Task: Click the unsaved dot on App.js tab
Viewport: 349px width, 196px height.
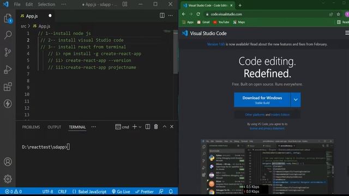Action: point(50,16)
